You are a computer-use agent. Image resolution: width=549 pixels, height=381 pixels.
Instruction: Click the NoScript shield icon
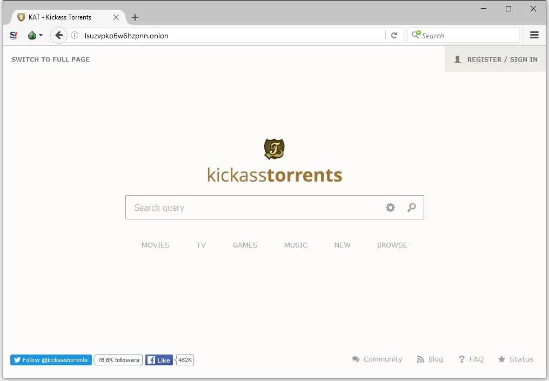pyautogui.click(x=13, y=35)
